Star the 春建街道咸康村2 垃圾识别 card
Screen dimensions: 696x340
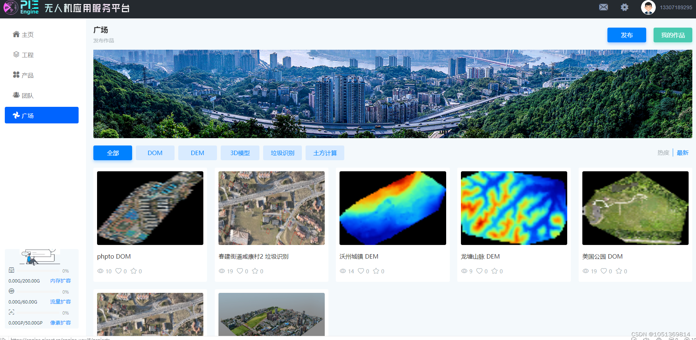(x=255, y=271)
